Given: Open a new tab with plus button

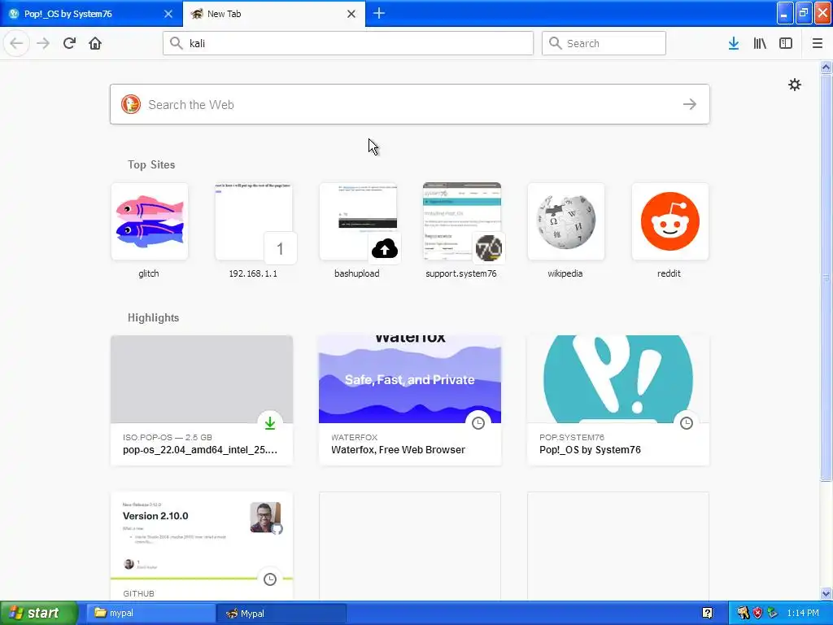Looking at the screenshot, I should 379,13.
